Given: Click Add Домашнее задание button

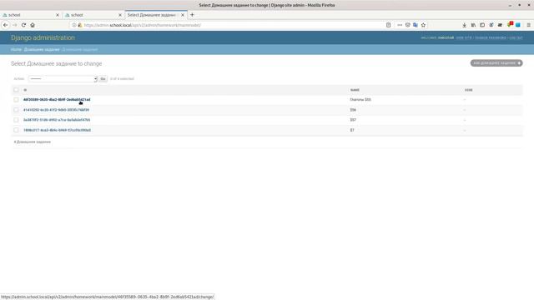Looking at the screenshot, I should (x=496, y=63).
